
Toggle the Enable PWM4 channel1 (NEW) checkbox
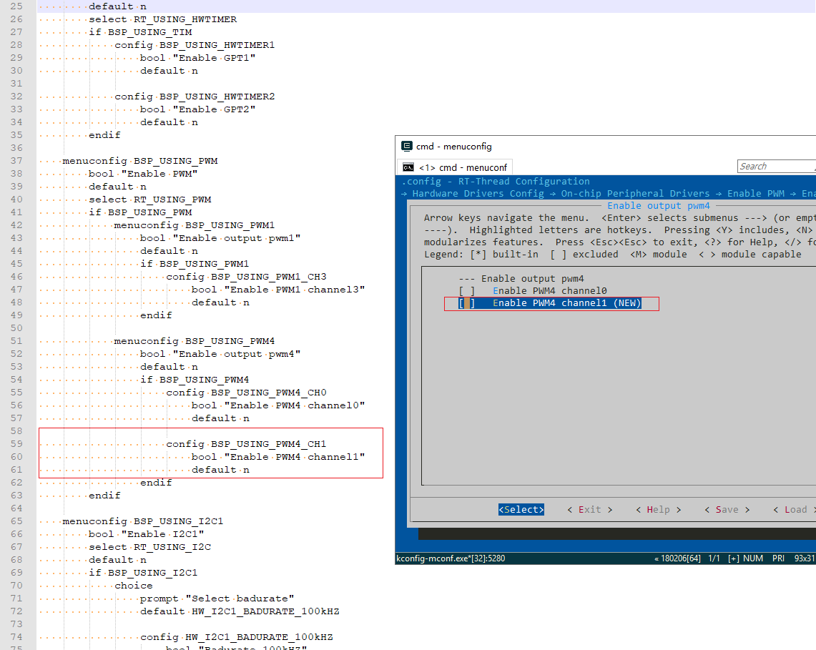(x=466, y=304)
